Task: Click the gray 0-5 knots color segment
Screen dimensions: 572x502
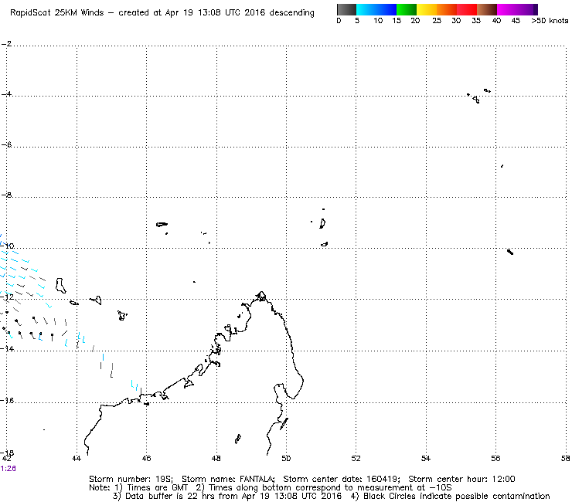Action: 346,9
